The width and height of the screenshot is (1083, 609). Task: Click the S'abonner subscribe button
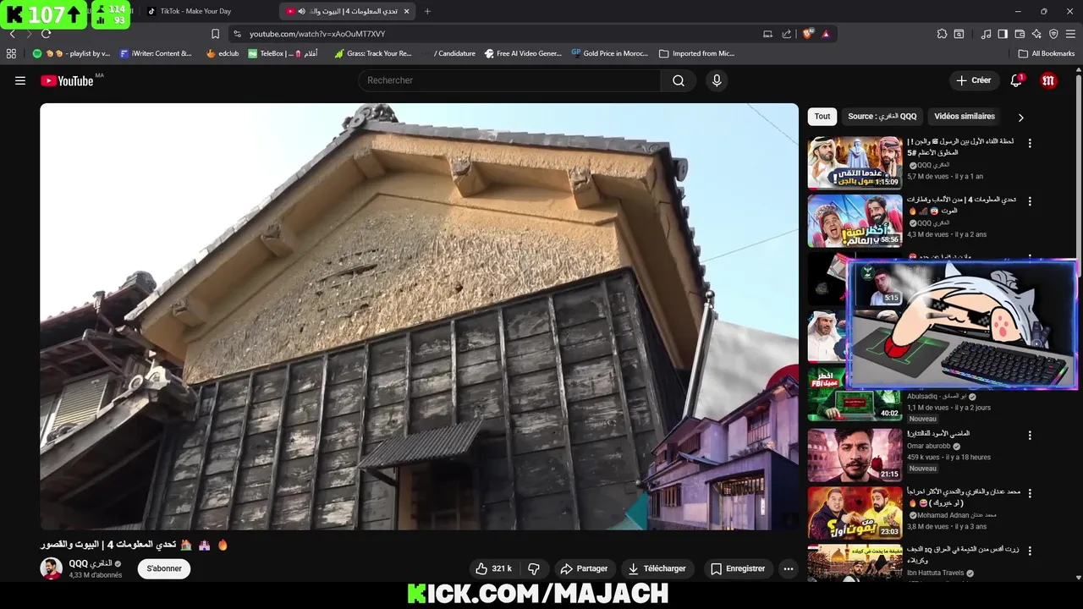click(164, 568)
